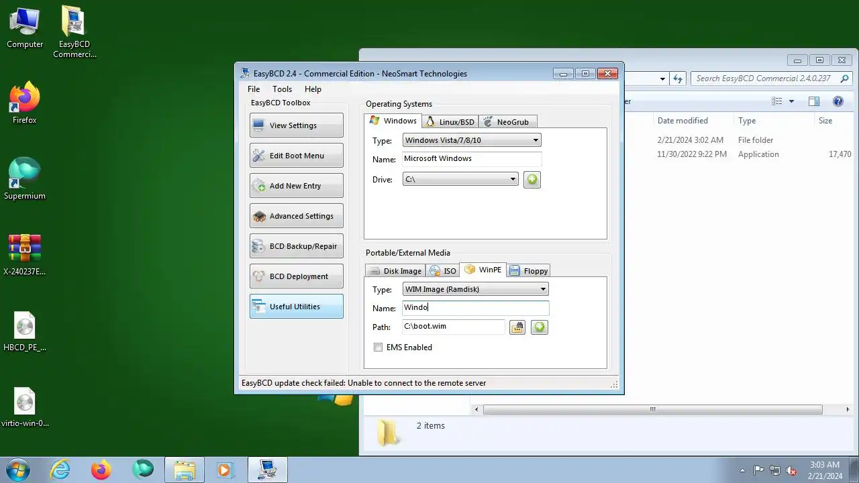Select Useful Utilities in toolbox
Screen dimensions: 859x483
[296, 307]
